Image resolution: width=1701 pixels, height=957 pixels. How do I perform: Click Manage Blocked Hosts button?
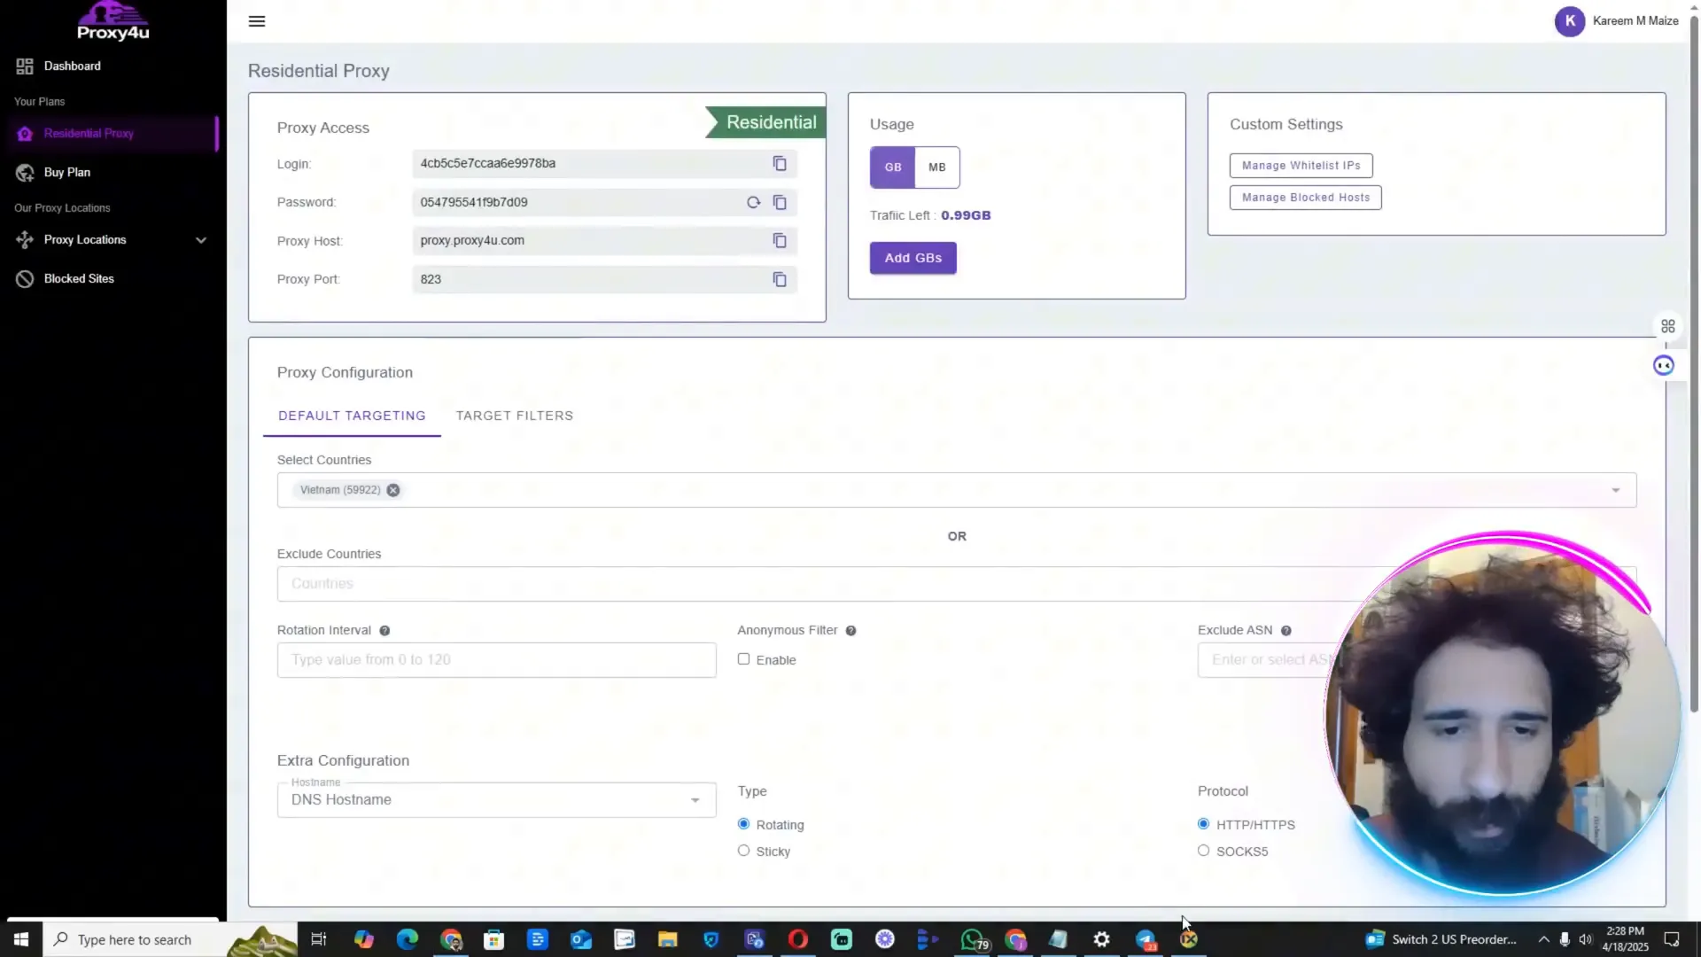point(1305,198)
